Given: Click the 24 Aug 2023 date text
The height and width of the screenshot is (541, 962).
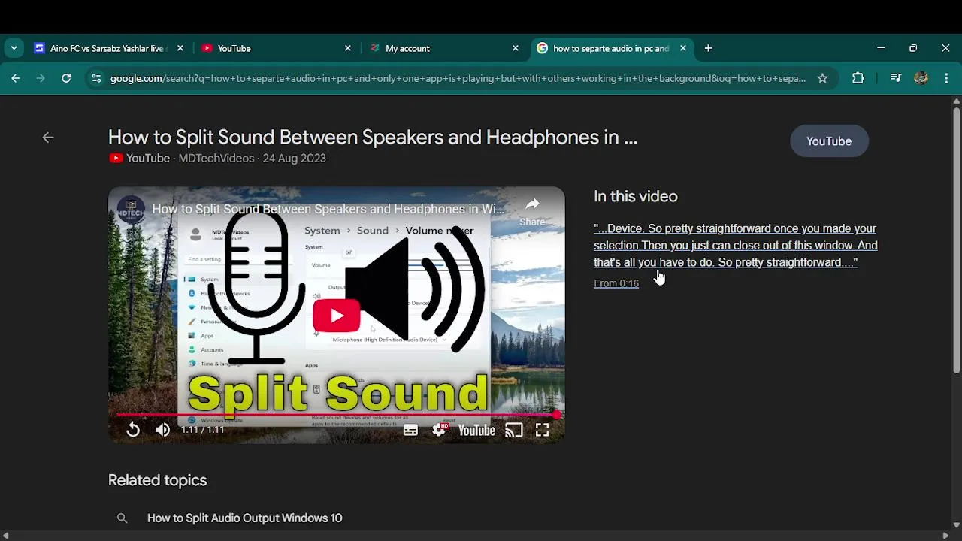Looking at the screenshot, I should point(294,158).
